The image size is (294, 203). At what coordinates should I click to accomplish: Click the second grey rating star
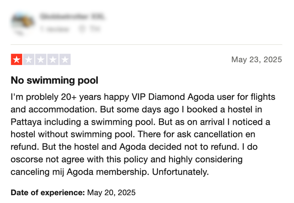click(28, 60)
